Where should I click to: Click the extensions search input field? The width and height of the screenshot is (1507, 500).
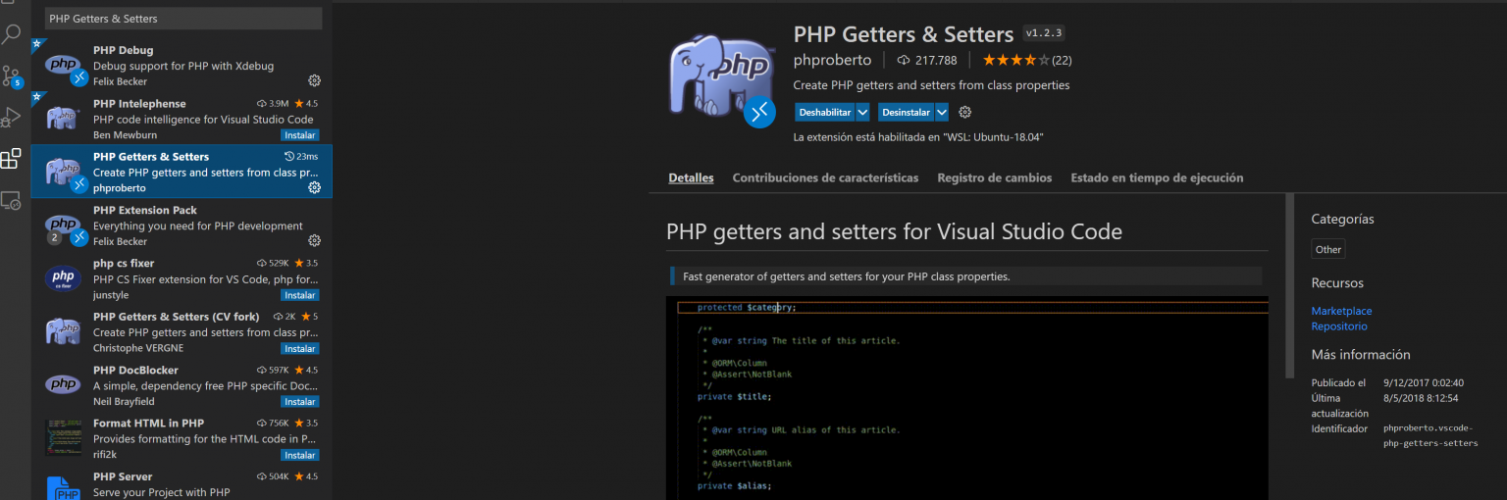click(x=183, y=19)
